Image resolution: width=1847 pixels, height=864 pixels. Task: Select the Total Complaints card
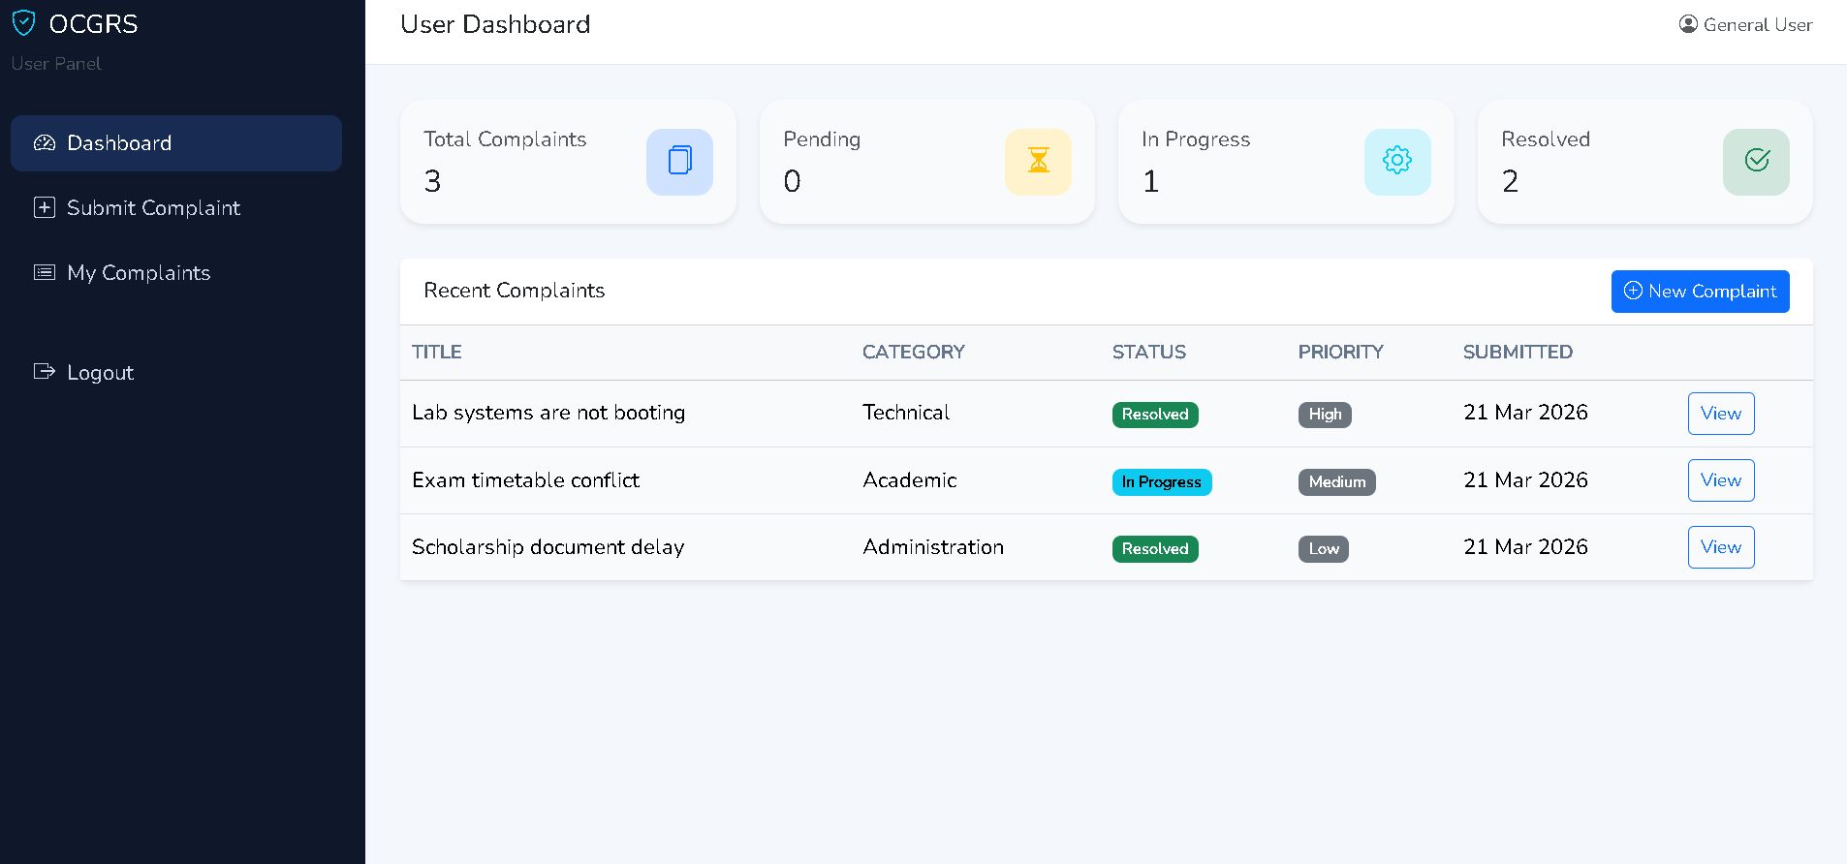tap(568, 162)
